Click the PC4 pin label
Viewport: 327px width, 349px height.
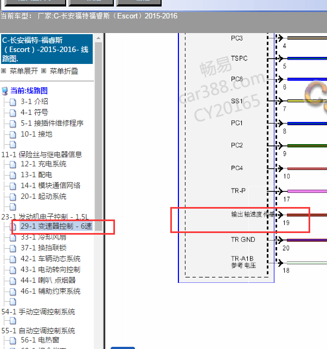point(237,168)
